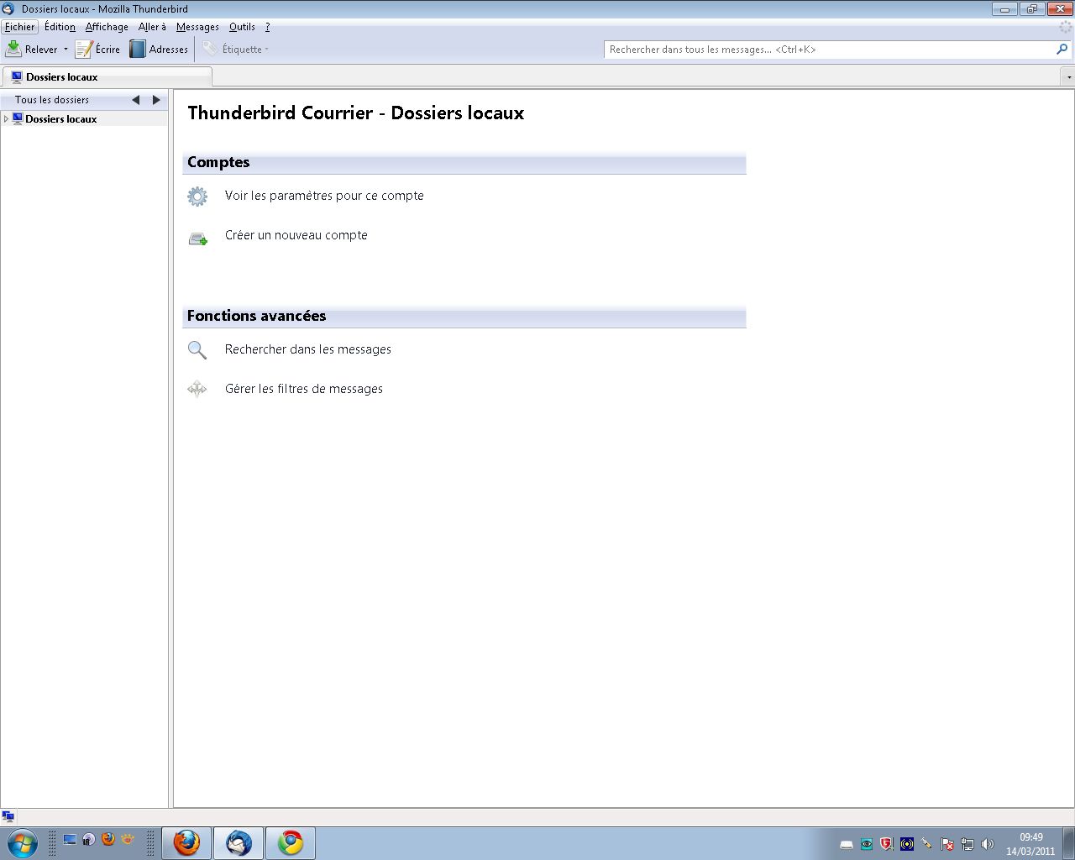
Task: Open the Outils menu
Action: point(242,27)
